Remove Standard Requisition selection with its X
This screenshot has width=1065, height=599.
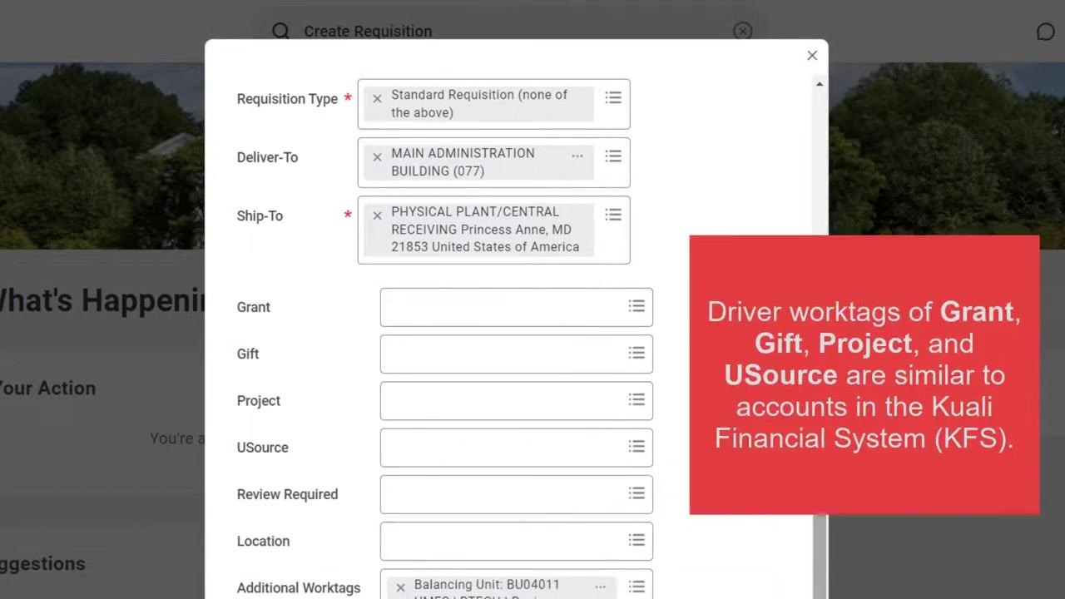[377, 98]
